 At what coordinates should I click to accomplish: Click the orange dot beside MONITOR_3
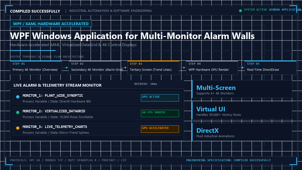tap(18, 128)
